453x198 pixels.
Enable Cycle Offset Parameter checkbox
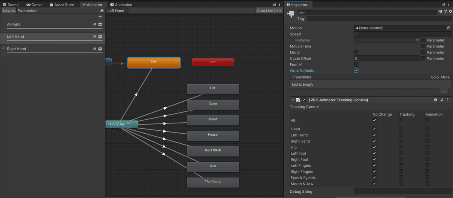[x=424, y=58]
